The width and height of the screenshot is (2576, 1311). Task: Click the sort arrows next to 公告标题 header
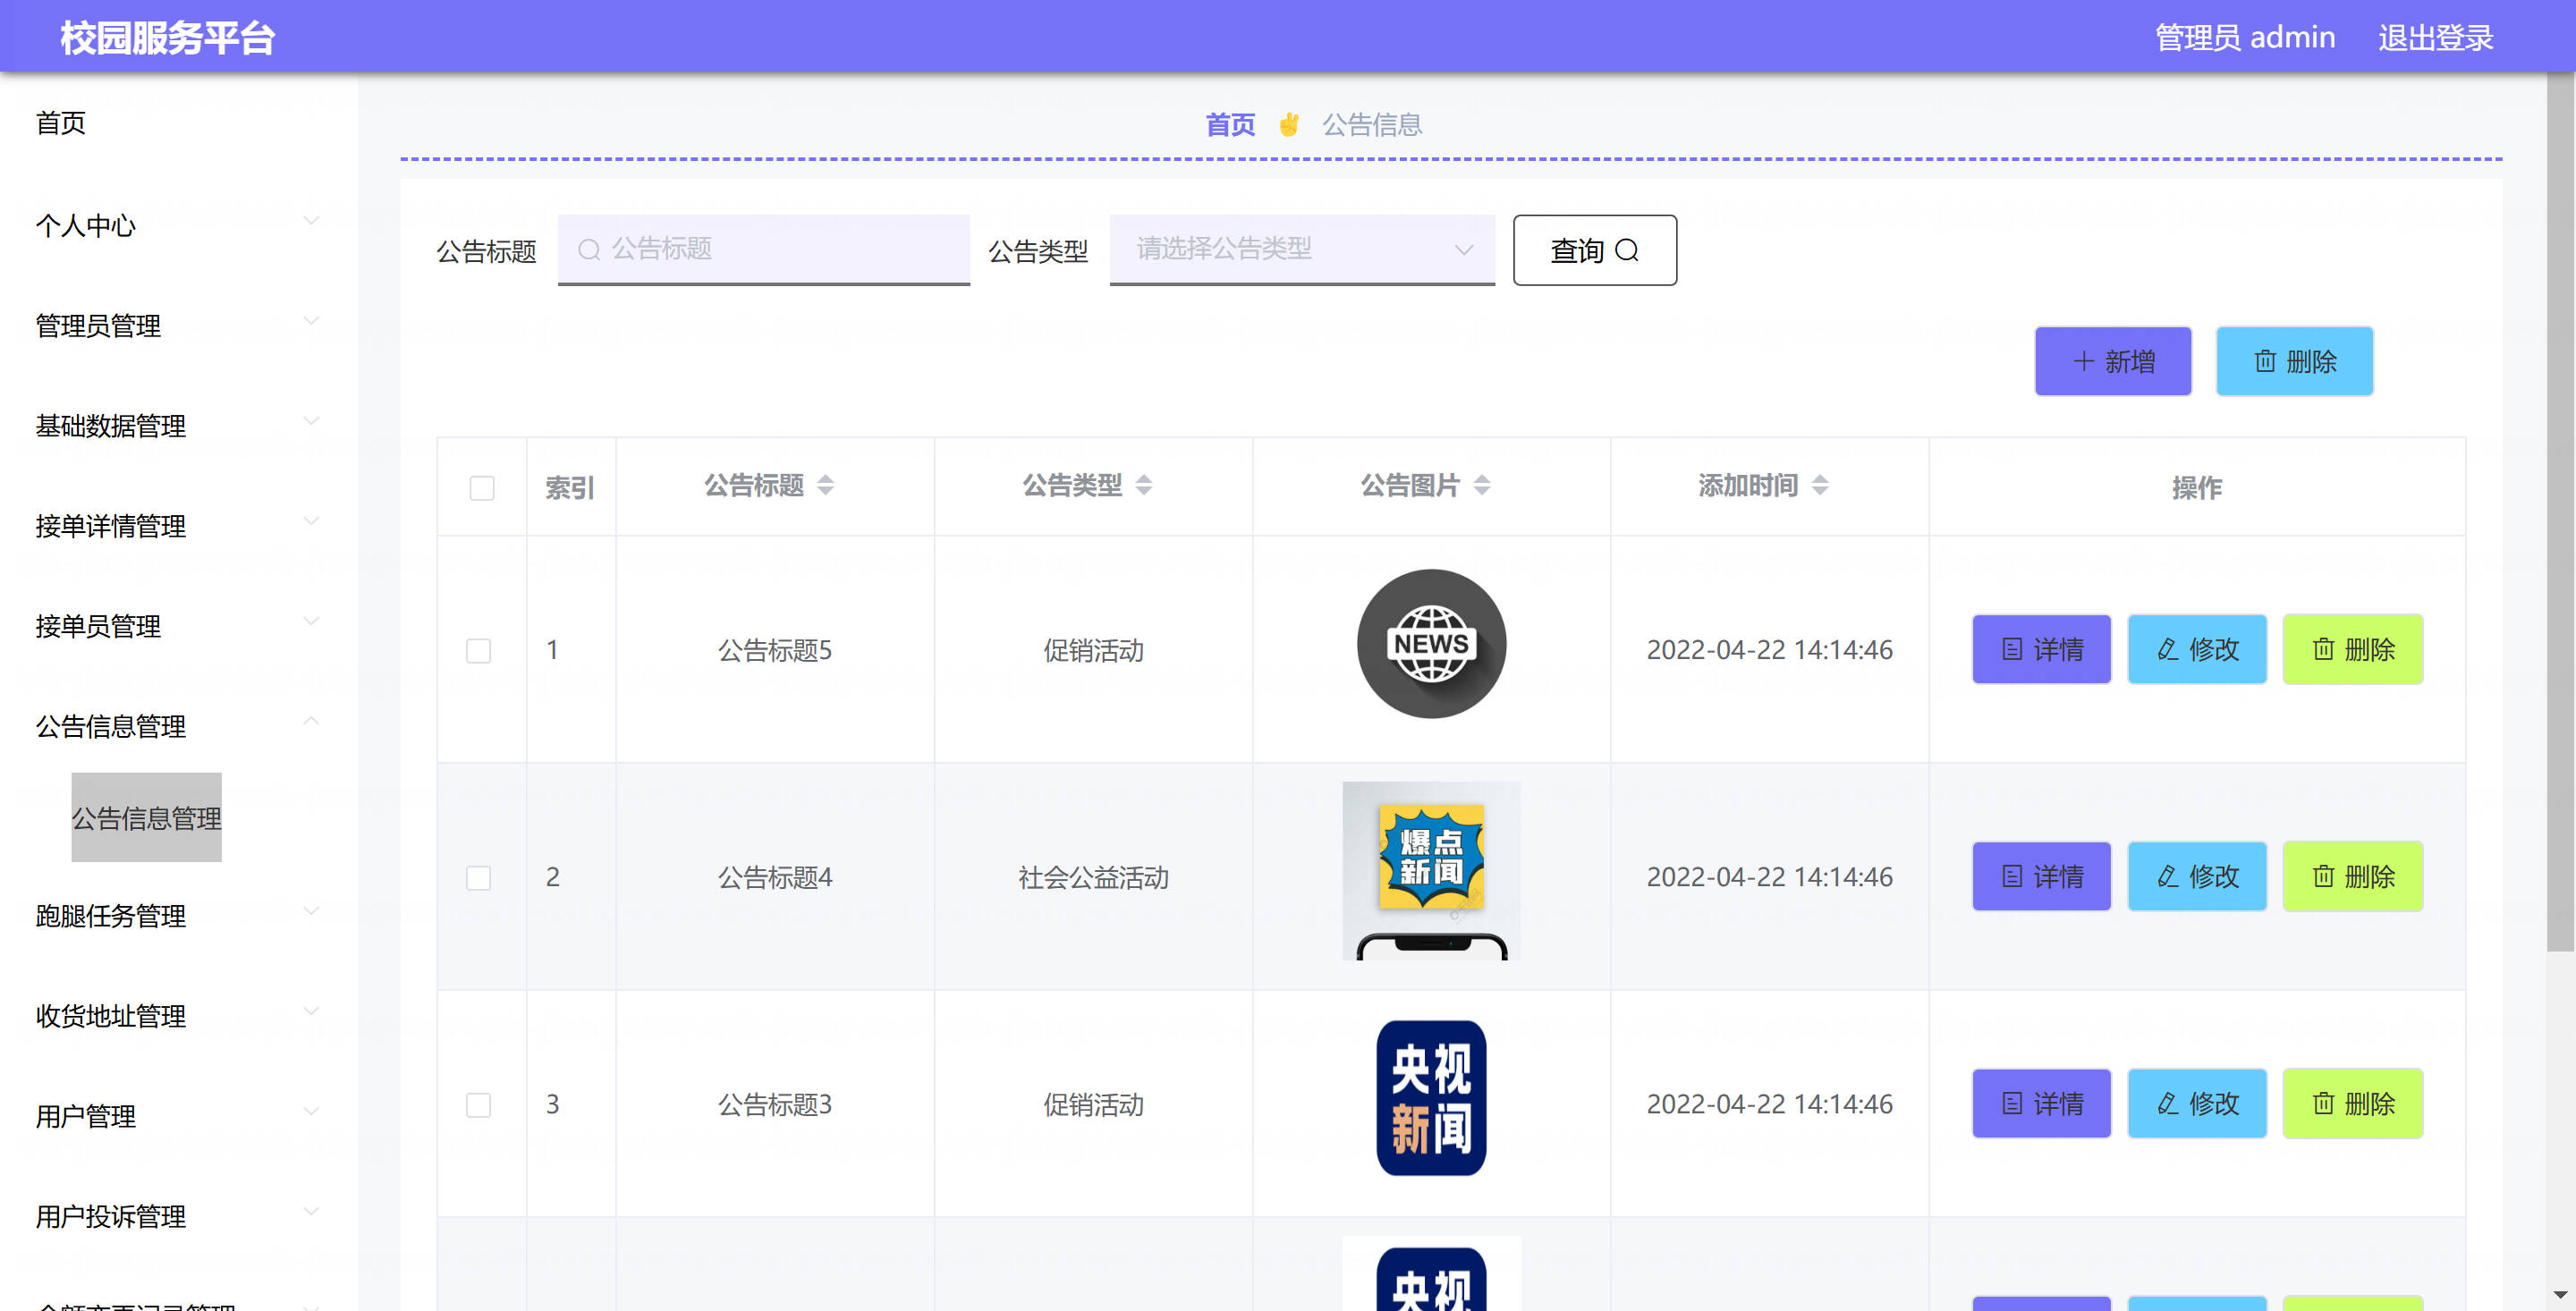pyautogui.click(x=825, y=485)
